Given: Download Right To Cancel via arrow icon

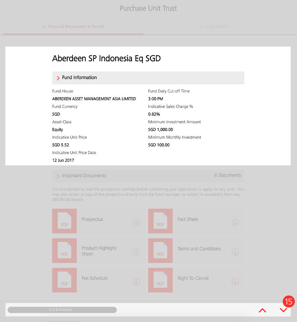Looking at the screenshot, I should click(x=235, y=282).
